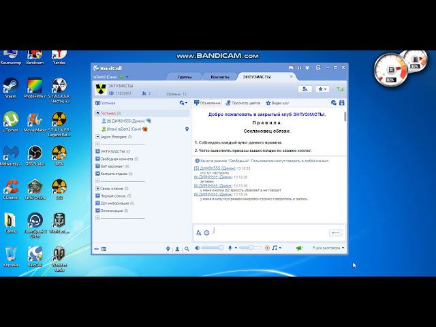The width and height of the screenshot is (436, 327).
Task: Open the music note karaoke dropdown
Action: pos(277,248)
